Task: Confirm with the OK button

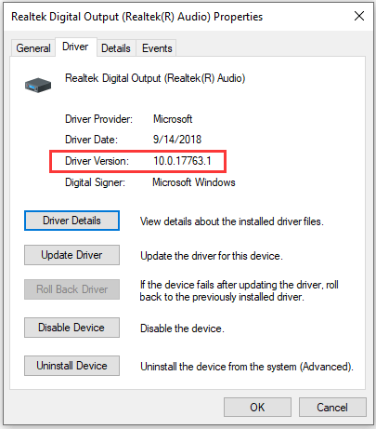Action: point(257,408)
